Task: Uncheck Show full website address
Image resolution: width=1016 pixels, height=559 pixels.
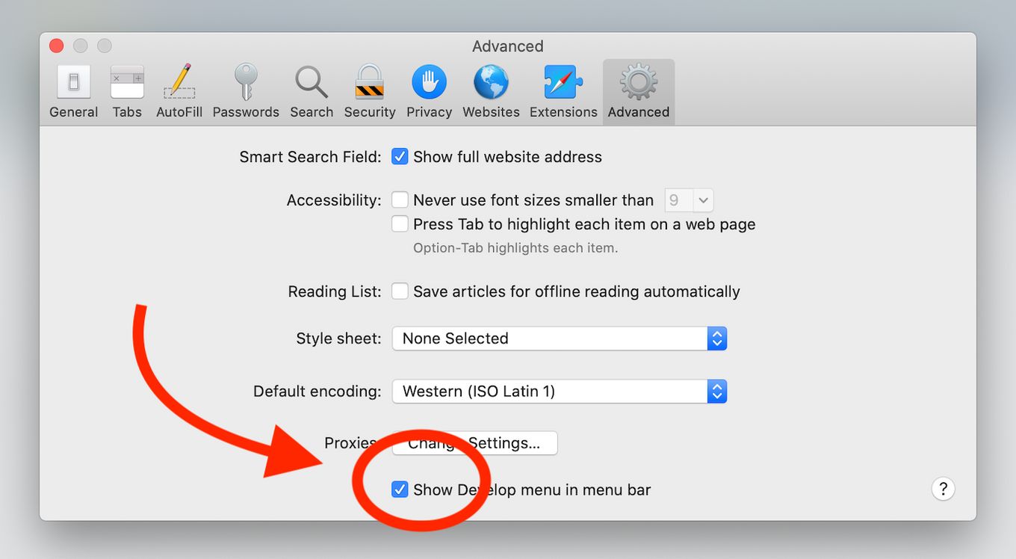Action: point(400,156)
